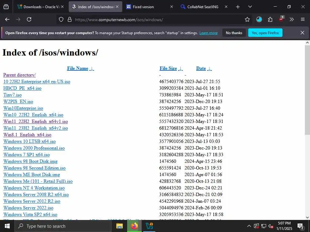310x232 pixels.
Task: Select Index of /isos/windows tab
Action: point(95,7)
